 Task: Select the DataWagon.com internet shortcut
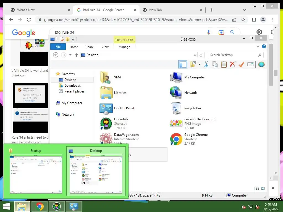[119, 139]
